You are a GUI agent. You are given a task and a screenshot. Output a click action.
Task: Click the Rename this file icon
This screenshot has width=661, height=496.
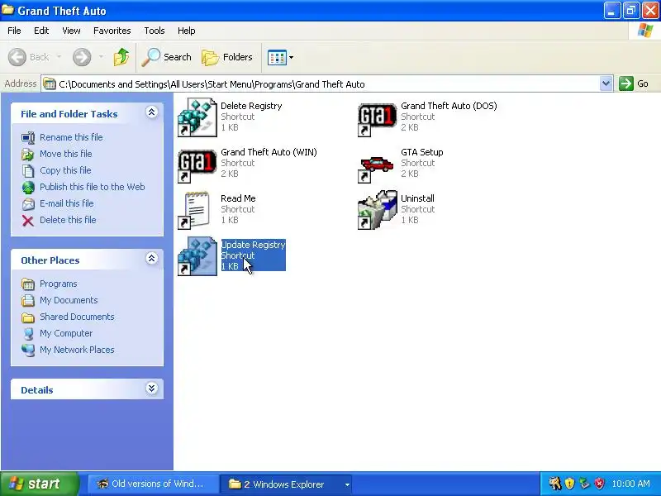click(28, 137)
